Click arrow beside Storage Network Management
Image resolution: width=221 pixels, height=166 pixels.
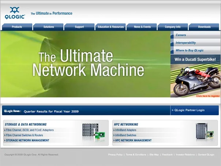5,140
